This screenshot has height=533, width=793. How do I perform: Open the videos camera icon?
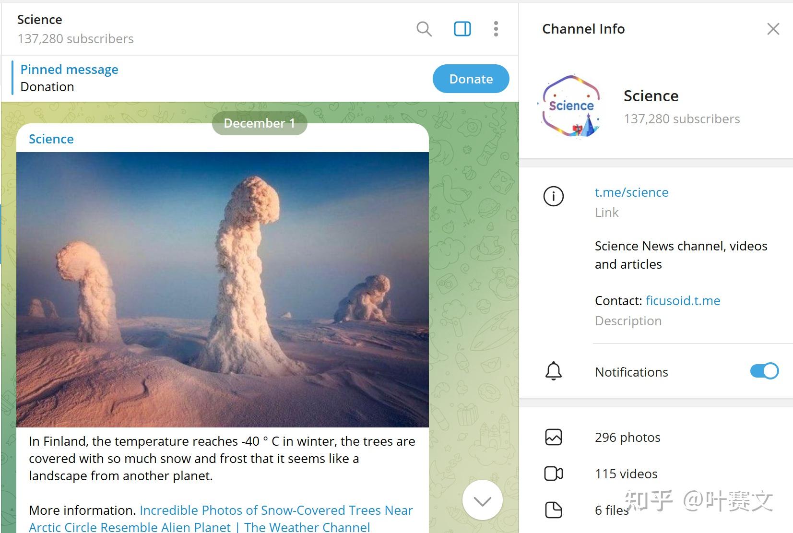(x=554, y=474)
